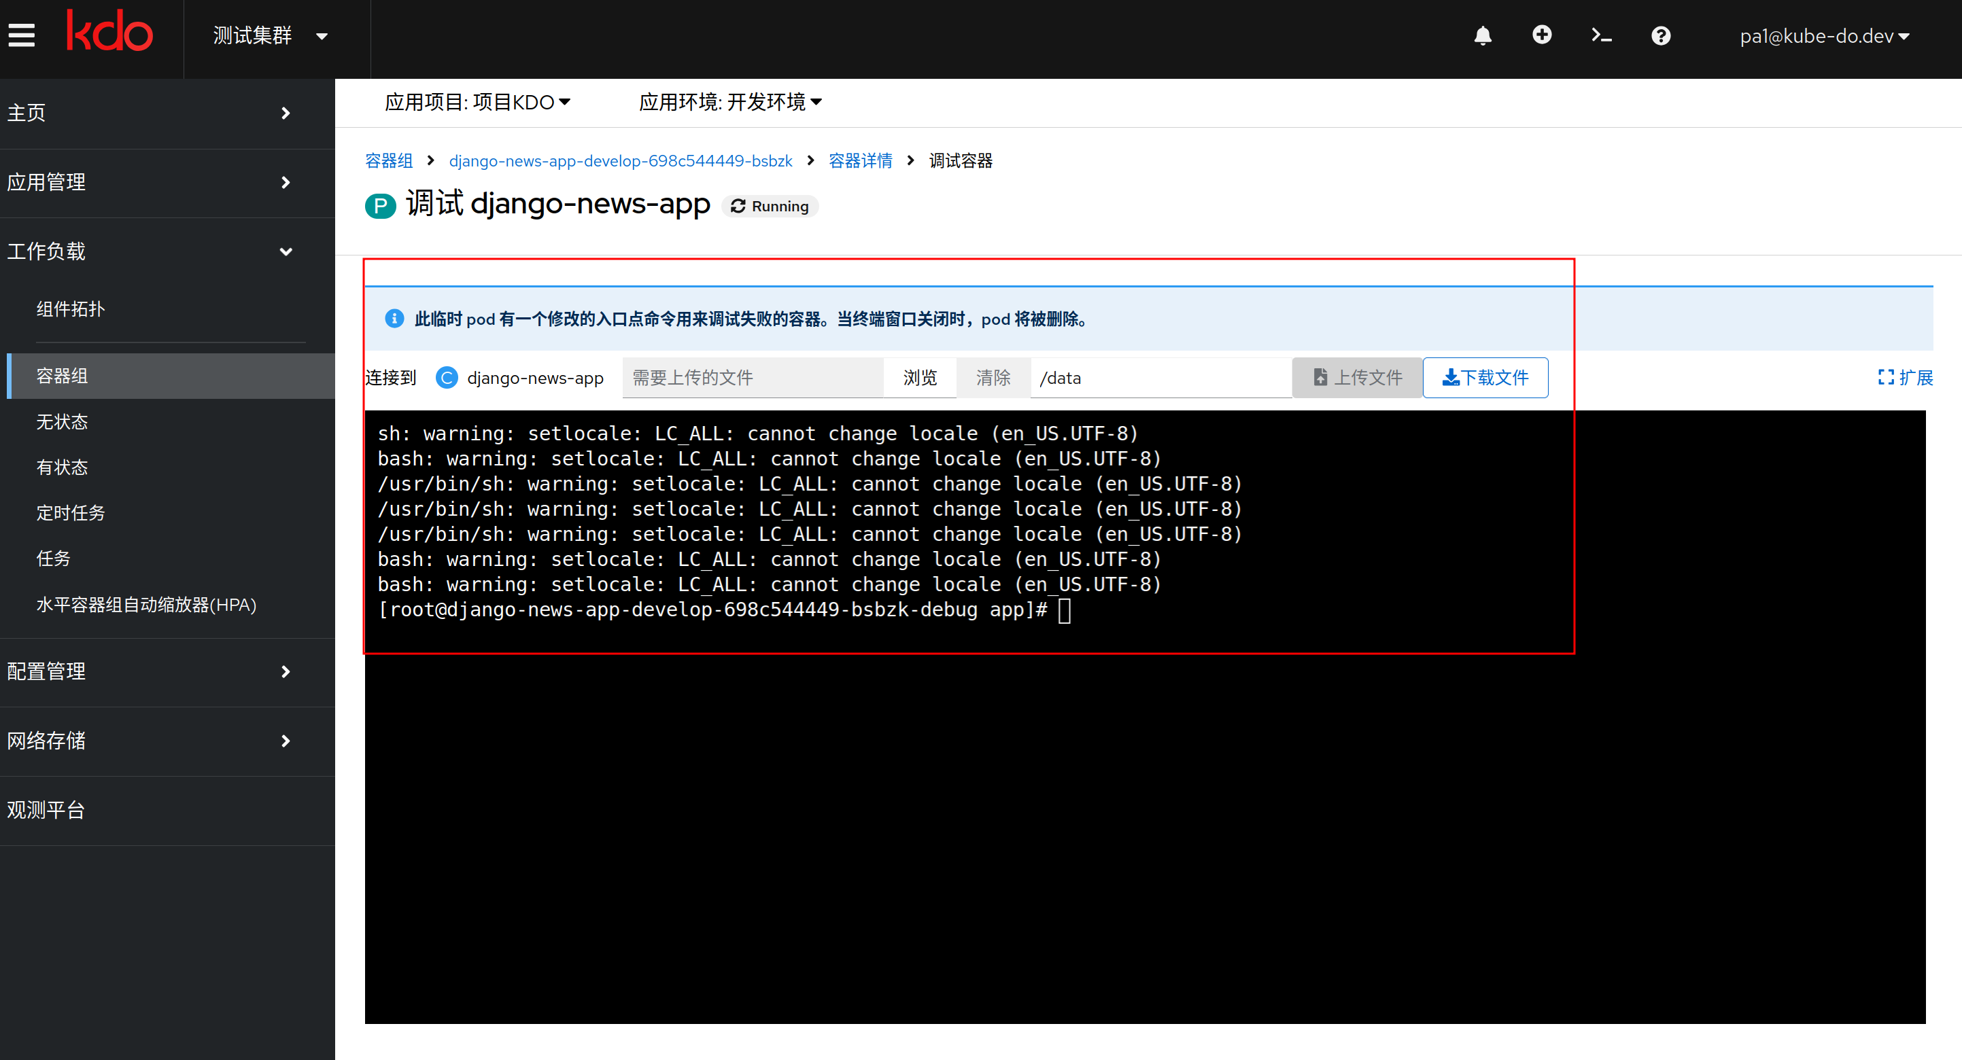Open the notifications bell icon
This screenshot has height=1060, width=1962.
point(1482,36)
